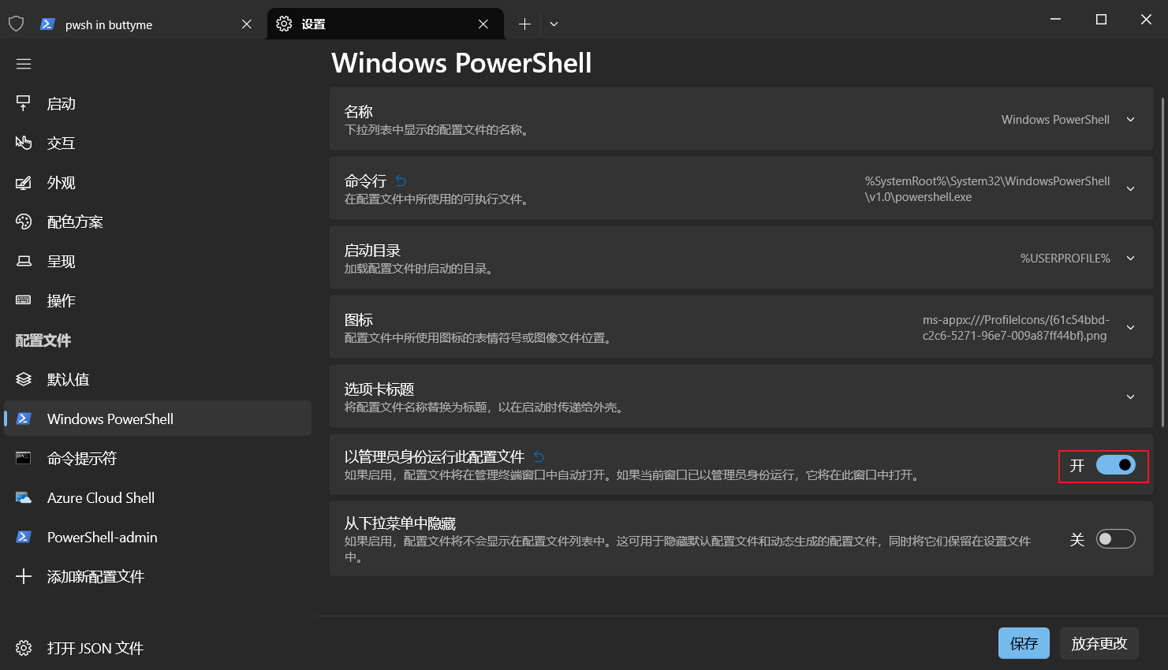Open the 启动 startup settings page
This screenshot has height=670, width=1168.
coord(62,104)
